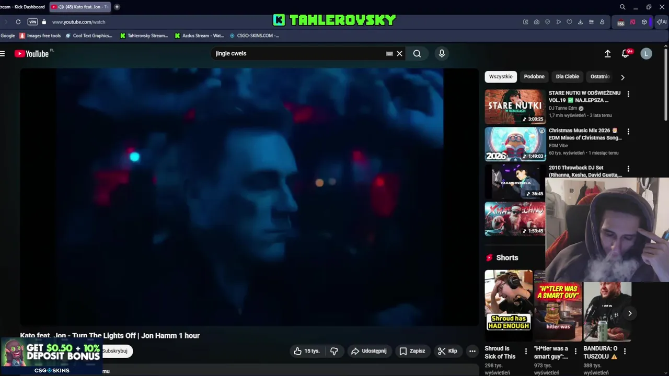
Task: Open easy setup sliders icon
Action: (x=591, y=22)
